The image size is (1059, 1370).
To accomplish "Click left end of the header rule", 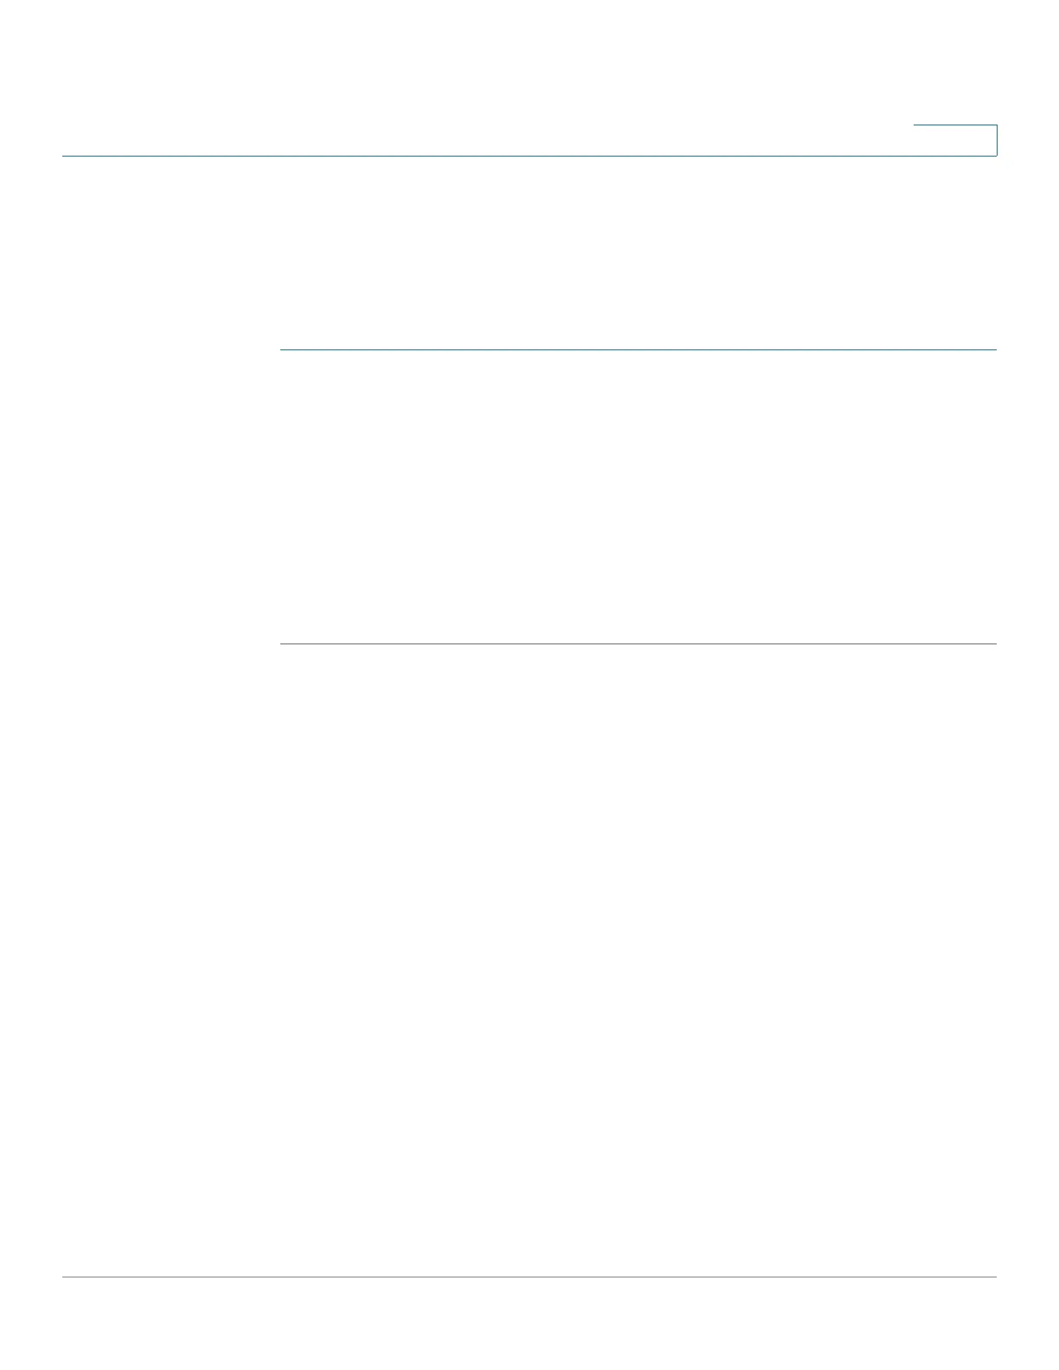I will 65,156.
